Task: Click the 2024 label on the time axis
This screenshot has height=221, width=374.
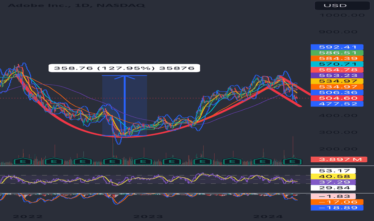Action: [x=268, y=217]
